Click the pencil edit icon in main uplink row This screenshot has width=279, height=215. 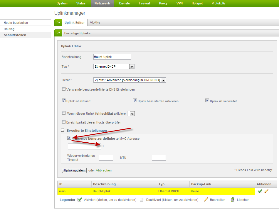[x=266, y=191]
